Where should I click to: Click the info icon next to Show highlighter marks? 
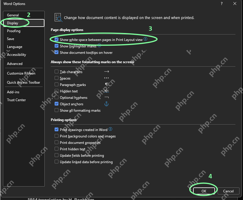click(x=99, y=45)
